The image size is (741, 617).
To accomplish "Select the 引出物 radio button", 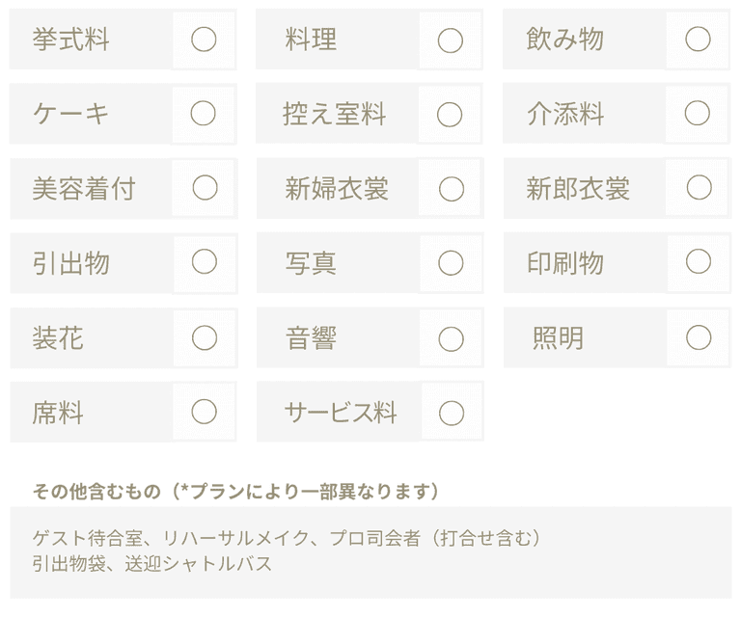I will click(x=205, y=262).
